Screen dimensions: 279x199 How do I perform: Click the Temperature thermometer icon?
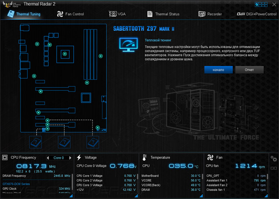click(144, 158)
